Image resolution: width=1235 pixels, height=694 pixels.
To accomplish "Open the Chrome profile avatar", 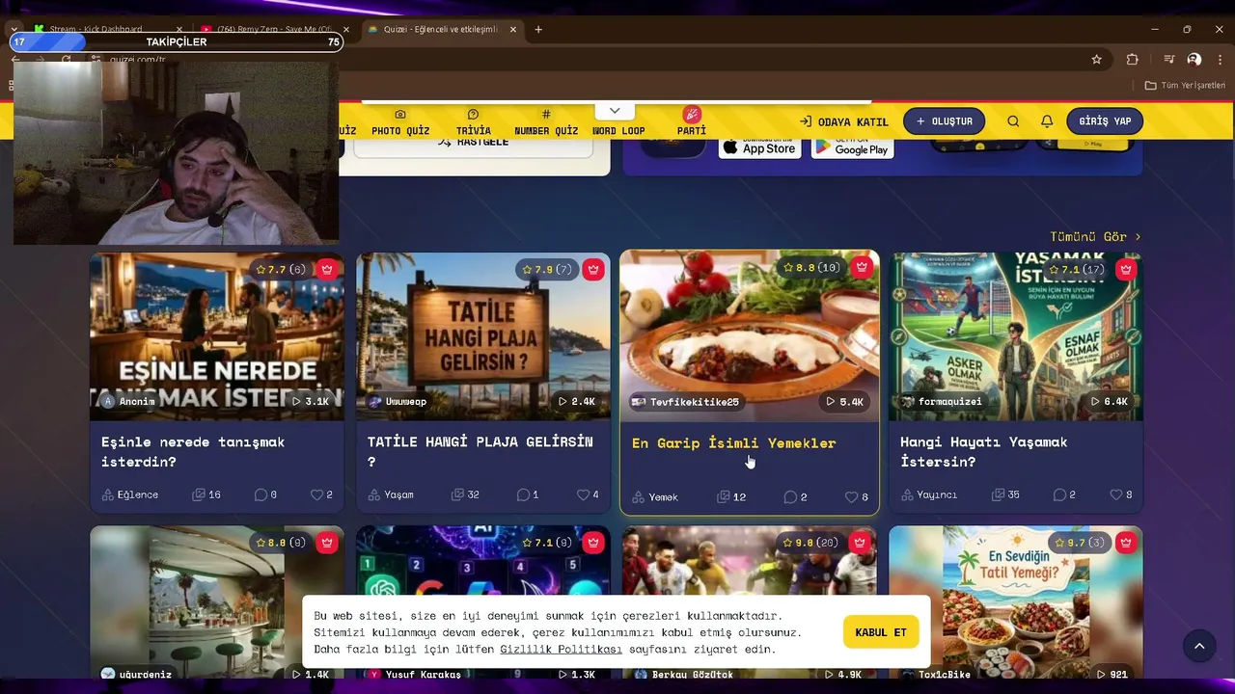I will pos(1194,59).
